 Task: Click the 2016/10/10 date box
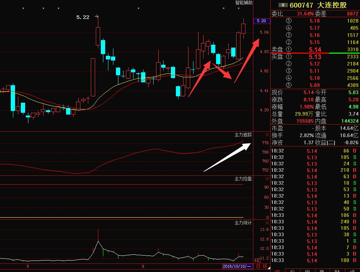pos(237,266)
